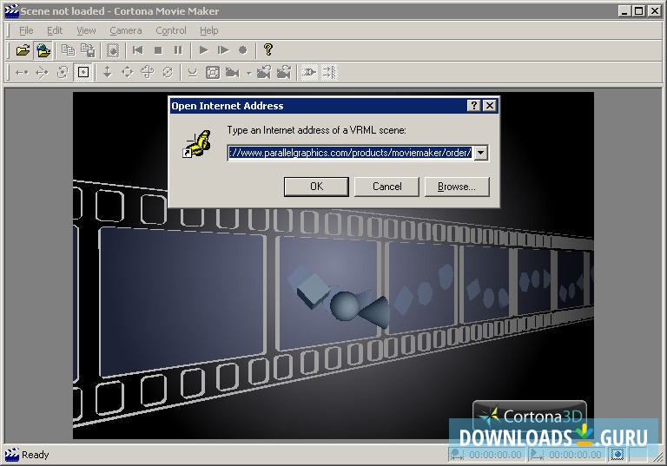
Task: Click the 'Ready' status bar text
Action: point(36,455)
